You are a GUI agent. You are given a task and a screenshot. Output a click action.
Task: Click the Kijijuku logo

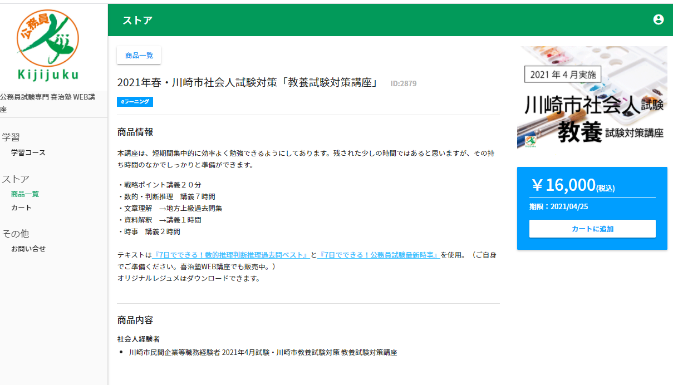[x=48, y=46]
